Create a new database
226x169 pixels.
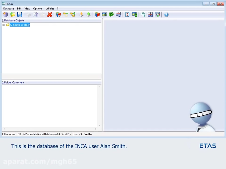5,15
